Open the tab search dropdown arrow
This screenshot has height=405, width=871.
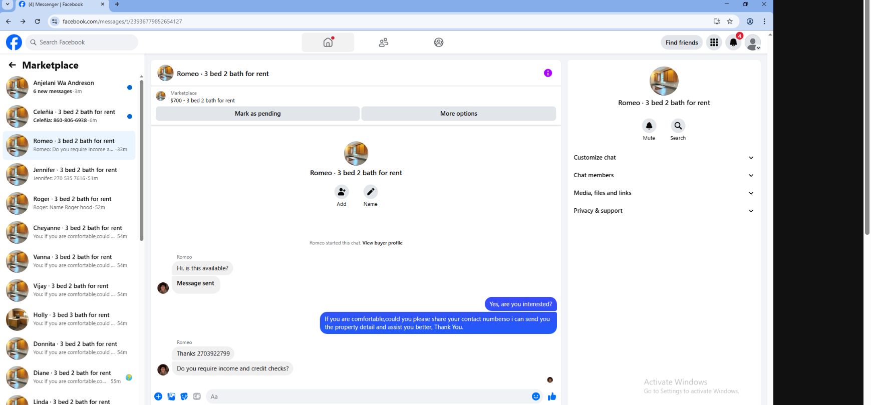(8, 5)
